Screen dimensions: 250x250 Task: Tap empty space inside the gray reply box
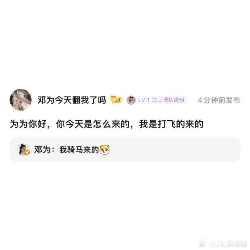175,150
